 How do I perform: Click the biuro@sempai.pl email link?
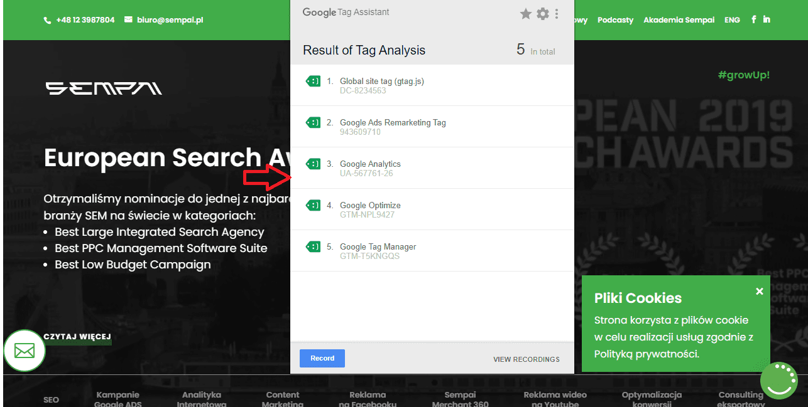[x=170, y=20]
